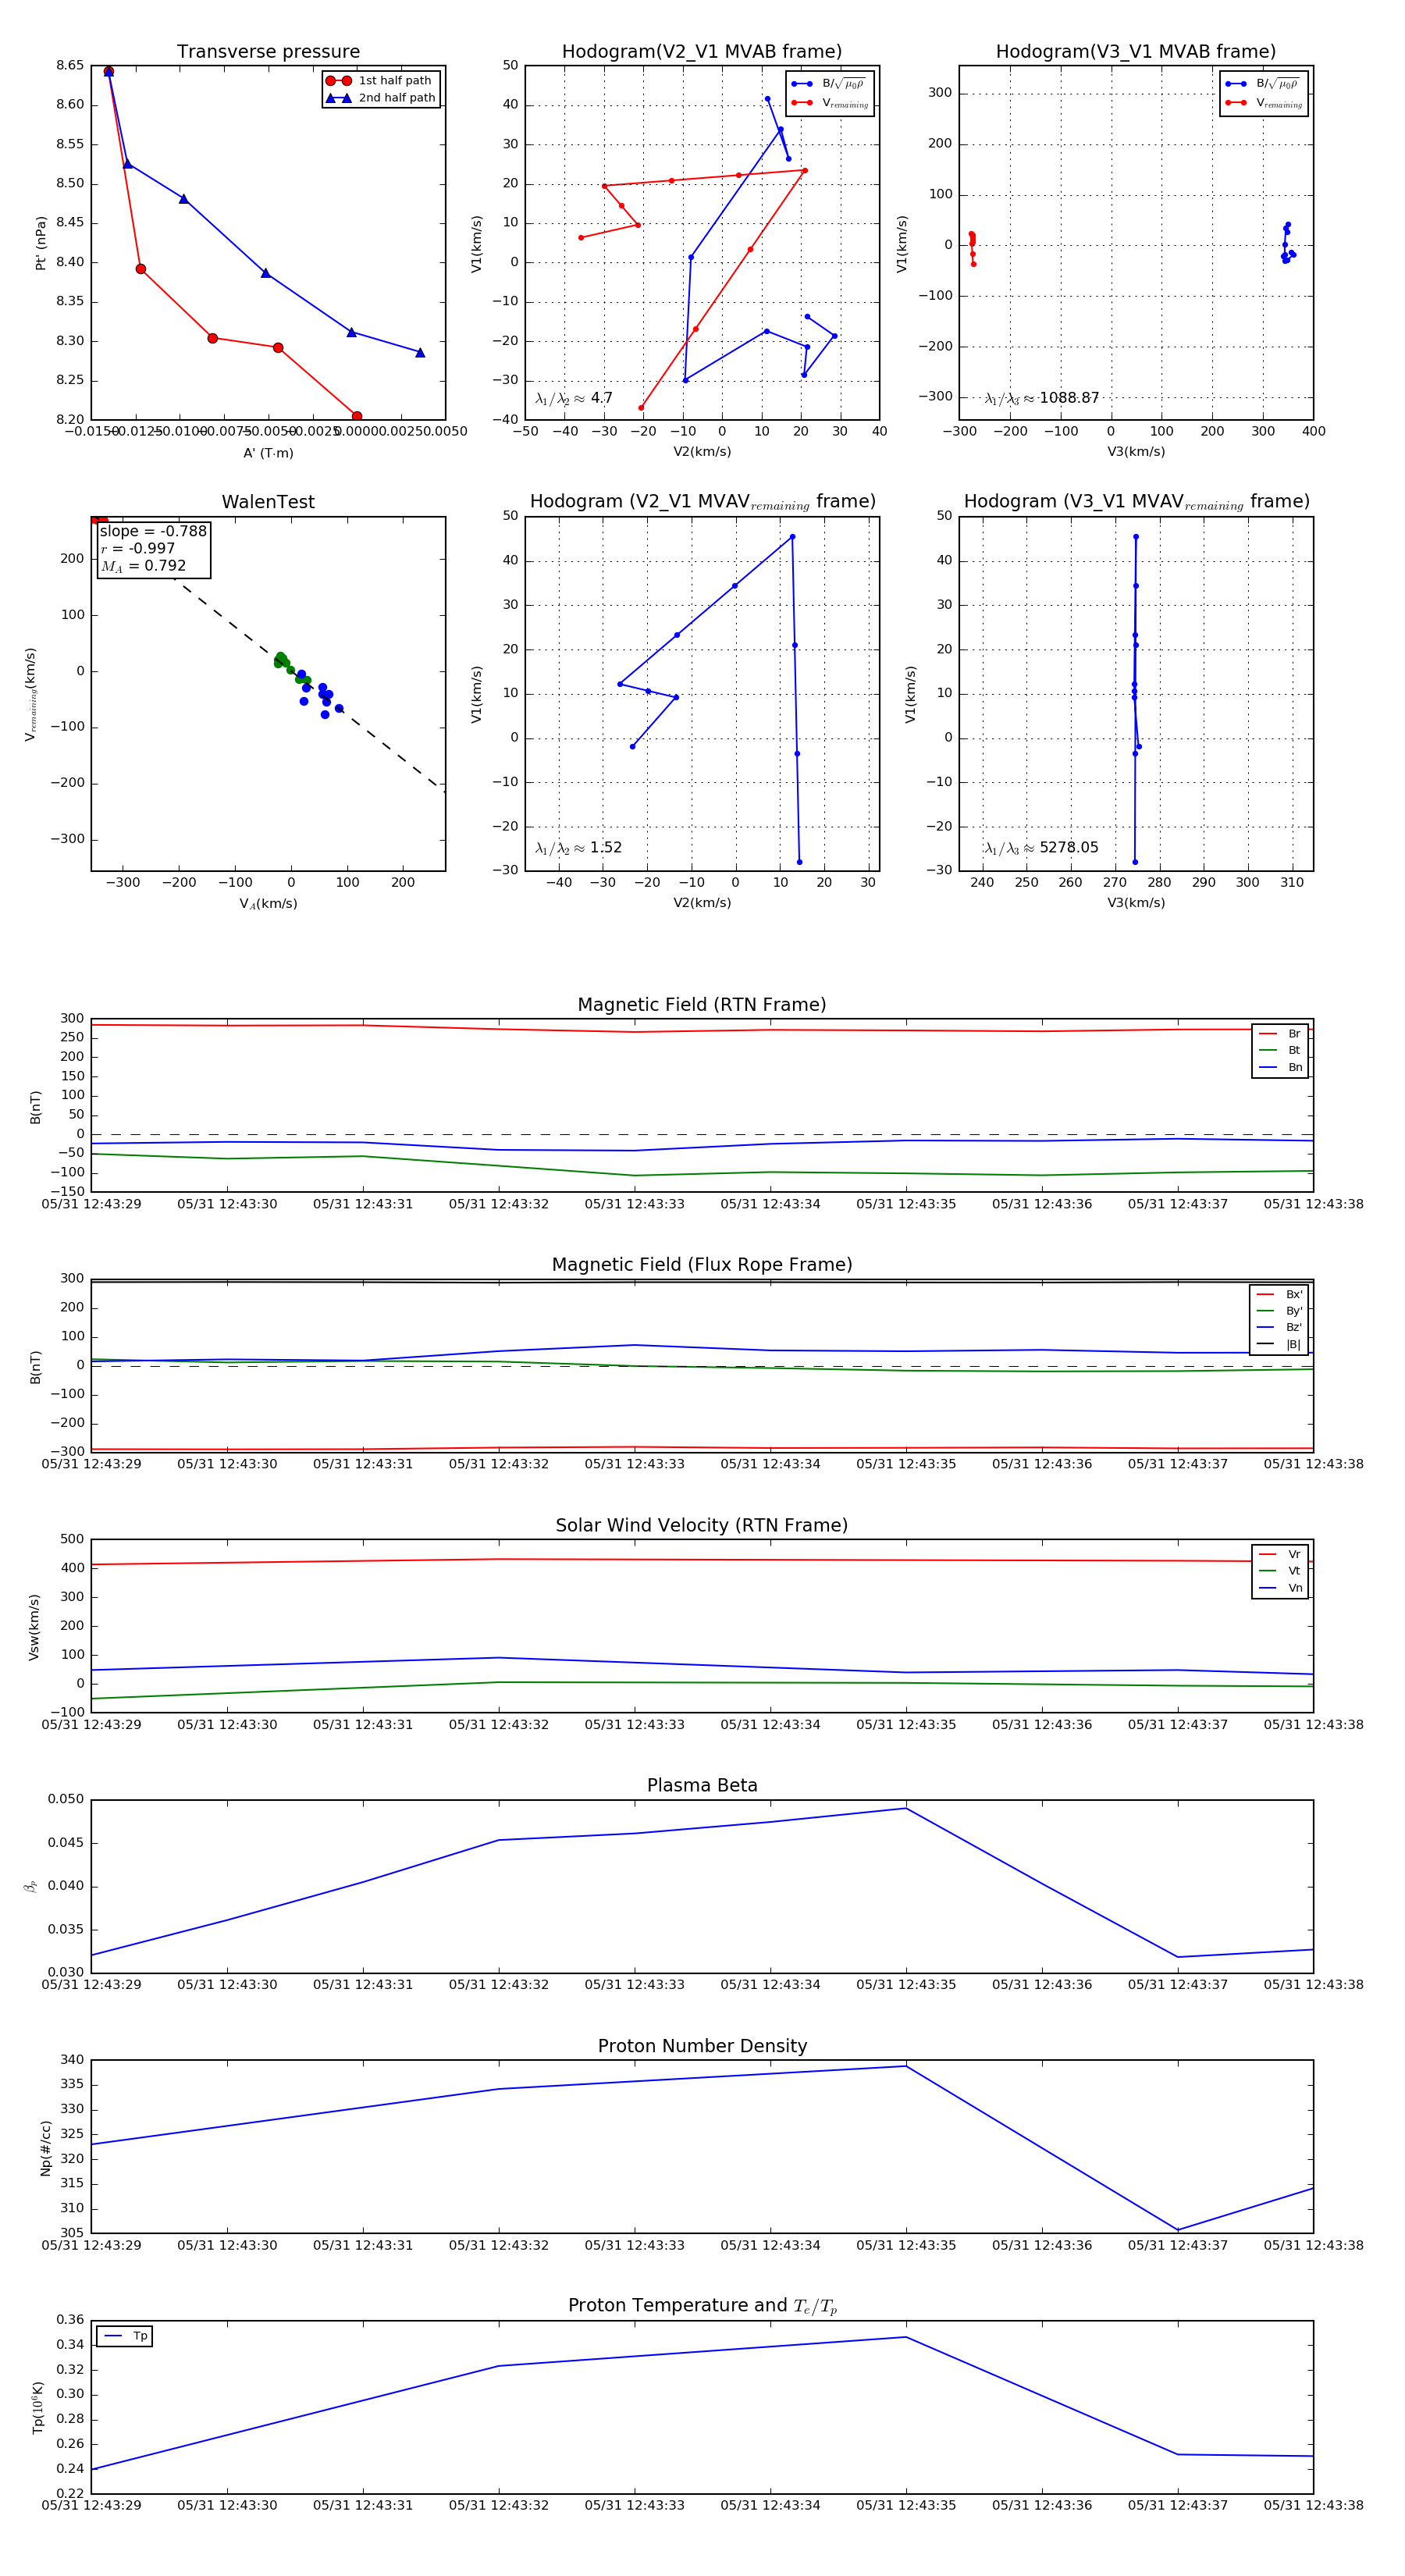The width and height of the screenshot is (1405, 2576).
Task: Click the βp y-axis label
Action: [30, 1886]
